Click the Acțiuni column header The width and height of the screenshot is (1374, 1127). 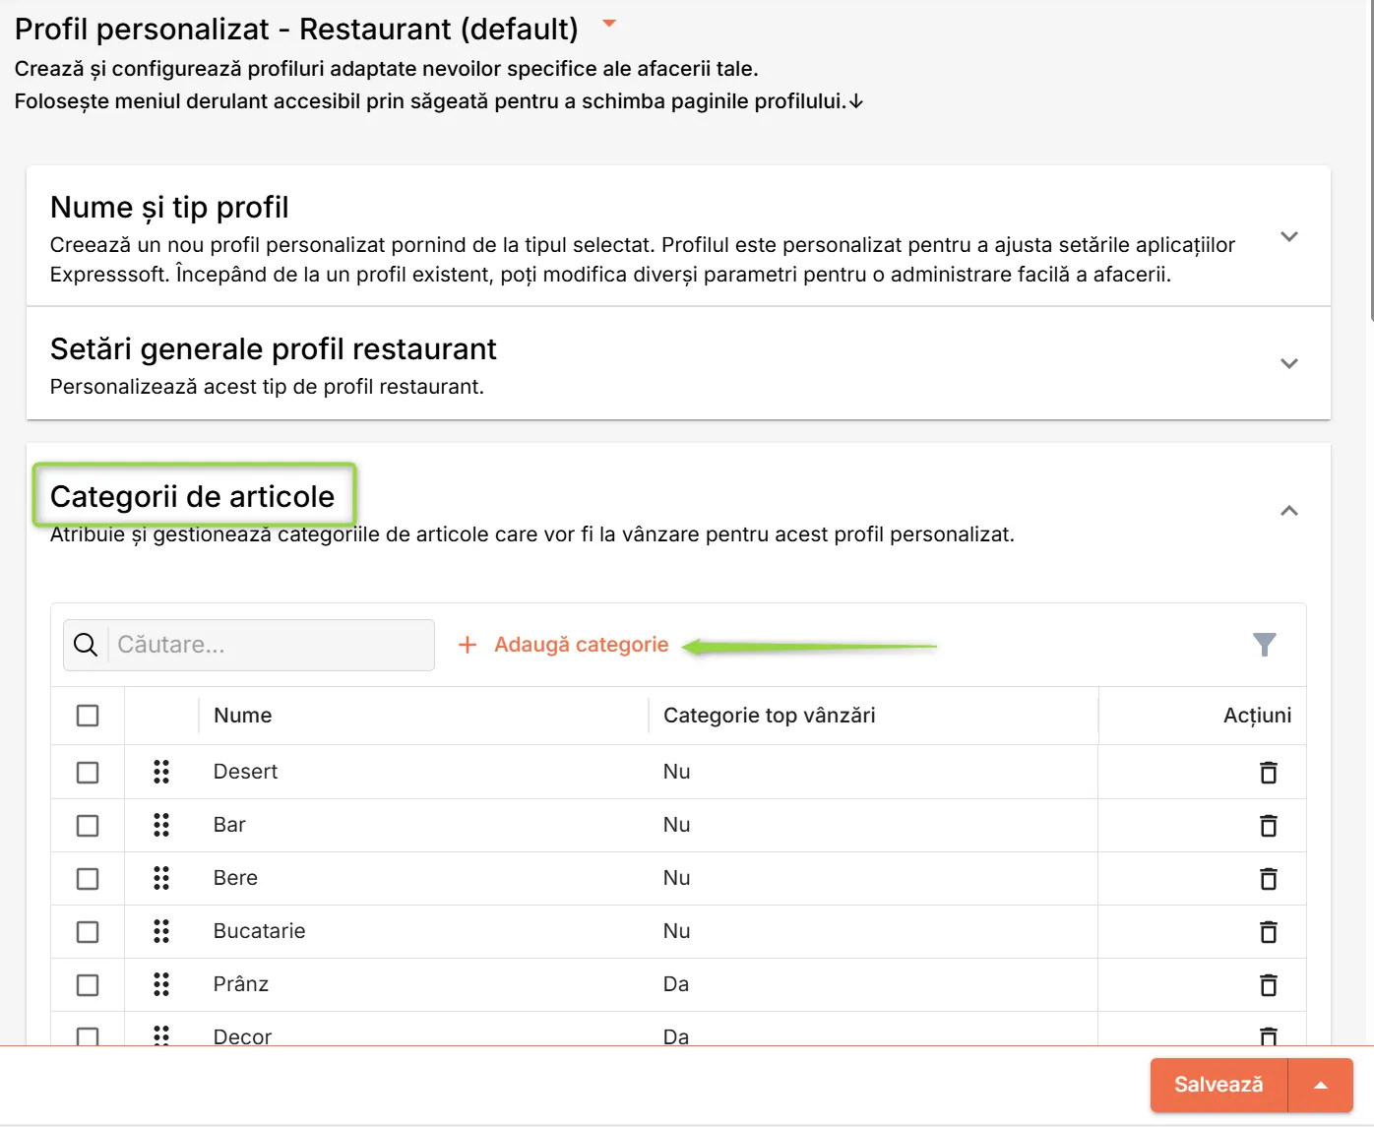(x=1257, y=716)
